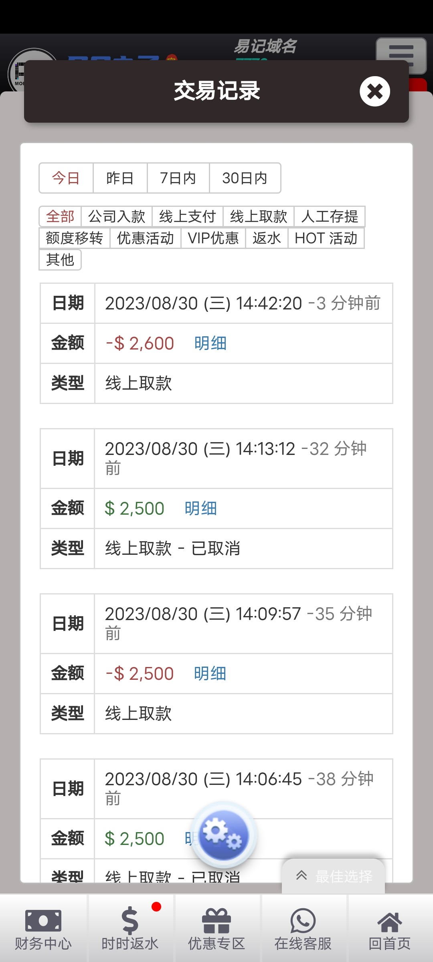The image size is (433, 962).
Task: Open the hamburger menu icon
Action: click(401, 55)
